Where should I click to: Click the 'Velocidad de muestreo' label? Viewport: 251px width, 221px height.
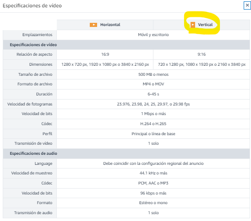click(32, 173)
